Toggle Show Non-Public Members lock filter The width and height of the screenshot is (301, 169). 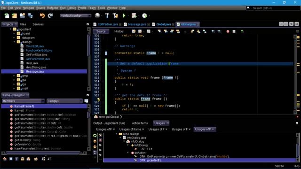coord(23,159)
